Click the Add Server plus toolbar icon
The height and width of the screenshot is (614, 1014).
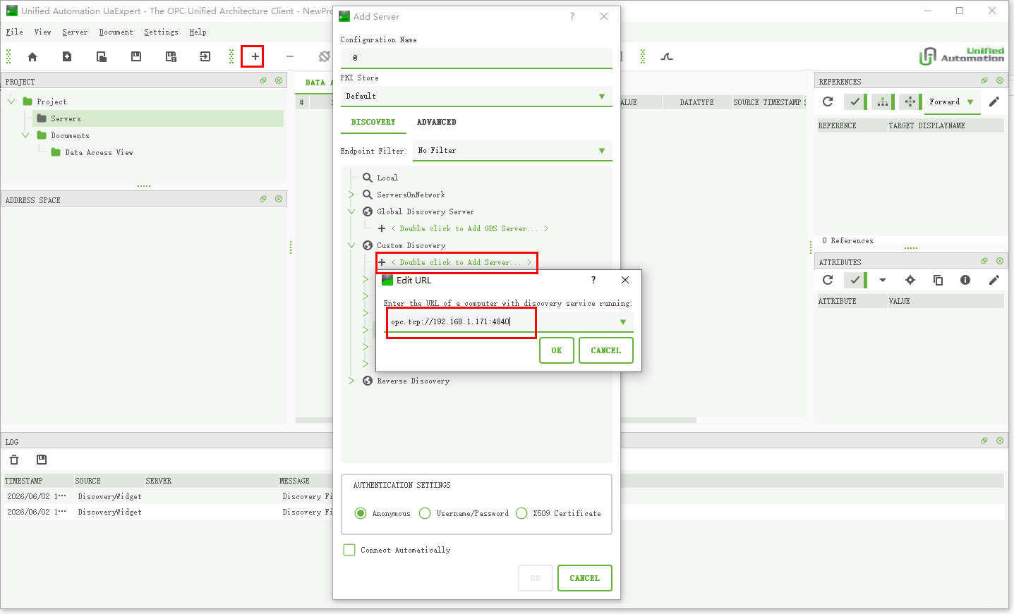coord(255,57)
